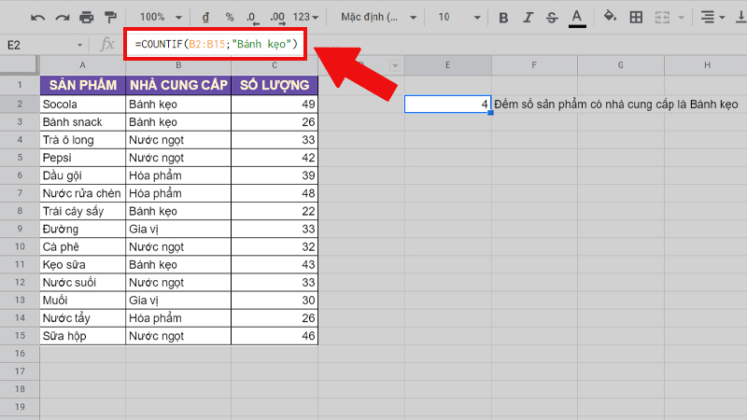The height and width of the screenshot is (420, 747).
Task: Click the Undo icon
Action: point(39,17)
